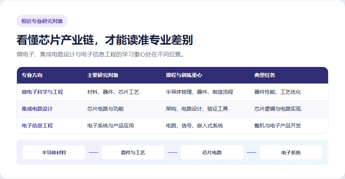Click the 相近专业研究对象 tag pill
The height and width of the screenshot is (179, 345).
(x=42, y=21)
